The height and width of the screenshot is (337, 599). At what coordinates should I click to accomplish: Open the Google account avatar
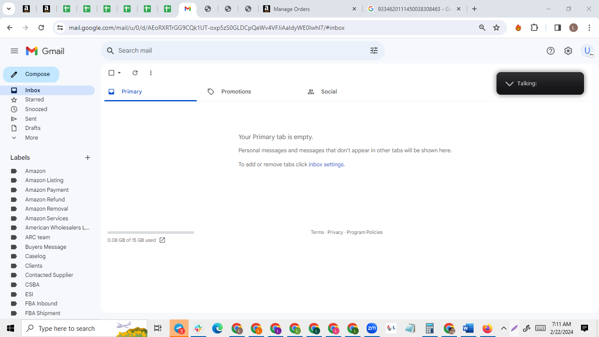pos(588,51)
